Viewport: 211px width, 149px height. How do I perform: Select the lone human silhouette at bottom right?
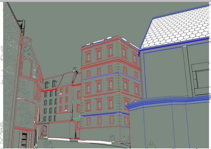tap(151, 145)
